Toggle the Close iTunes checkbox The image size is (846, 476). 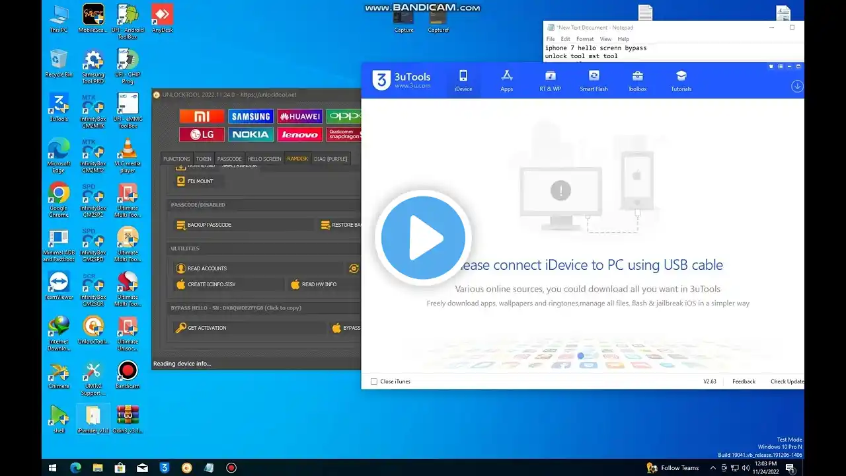tap(374, 381)
